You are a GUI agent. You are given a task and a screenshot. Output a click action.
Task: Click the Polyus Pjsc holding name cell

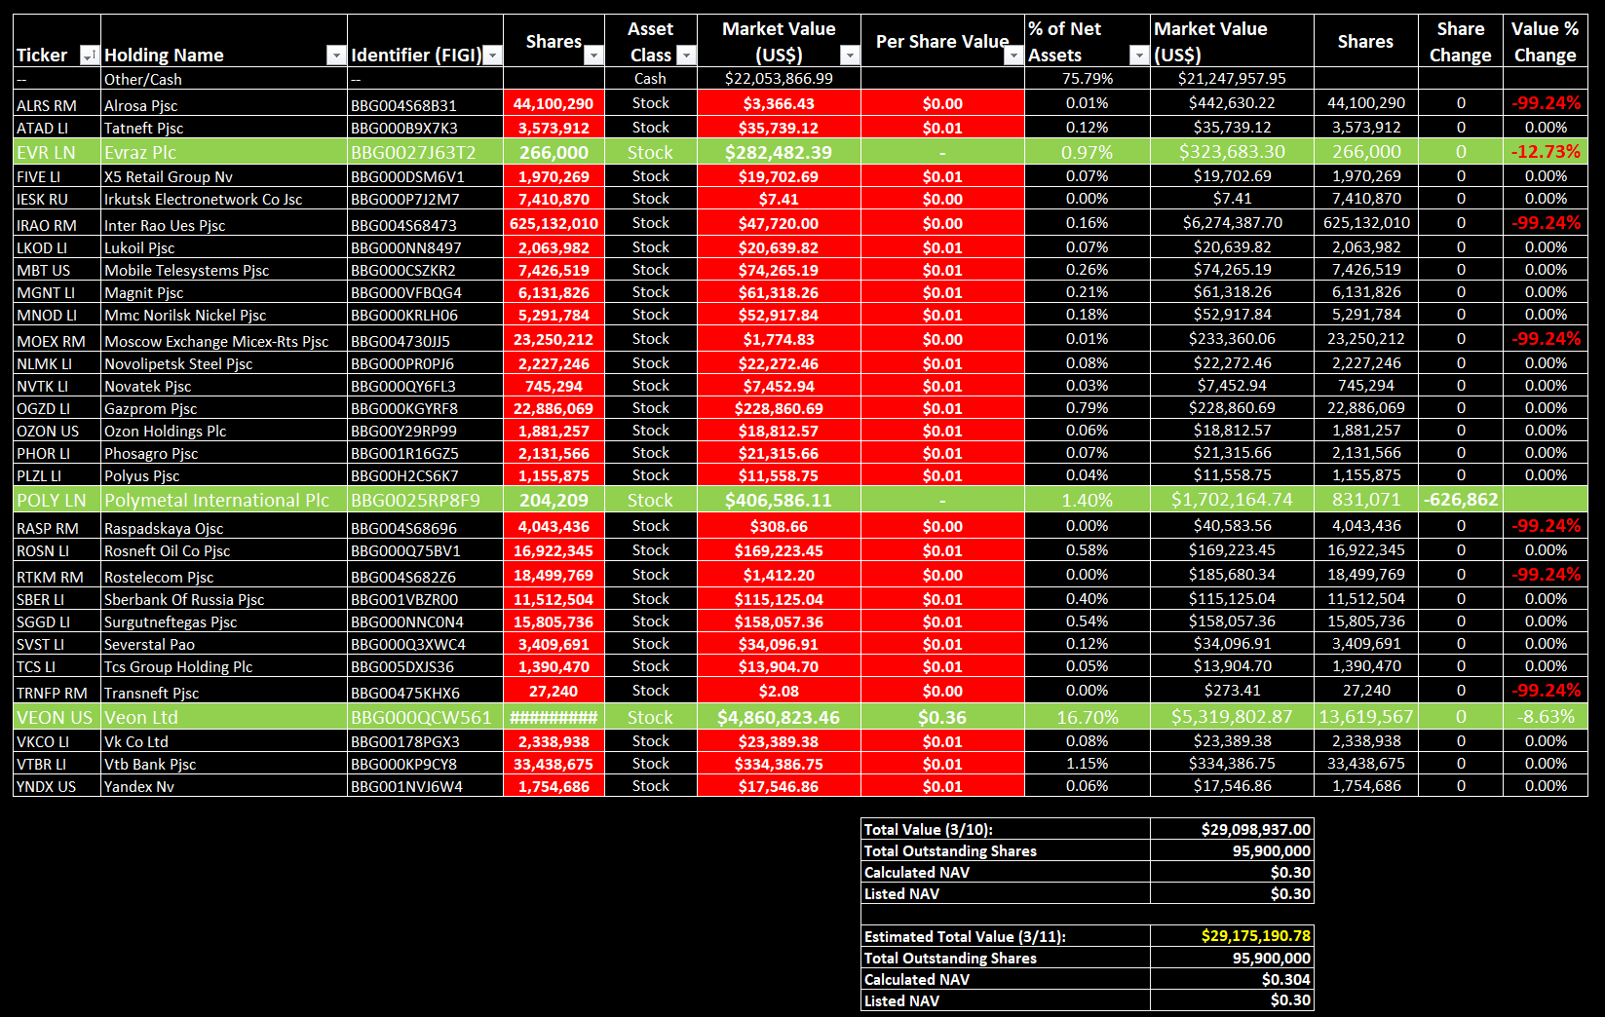(224, 475)
